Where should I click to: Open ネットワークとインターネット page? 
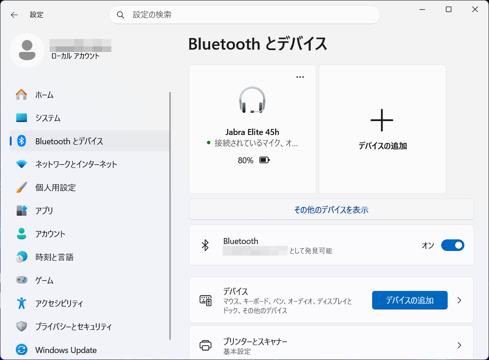tap(90, 164)
